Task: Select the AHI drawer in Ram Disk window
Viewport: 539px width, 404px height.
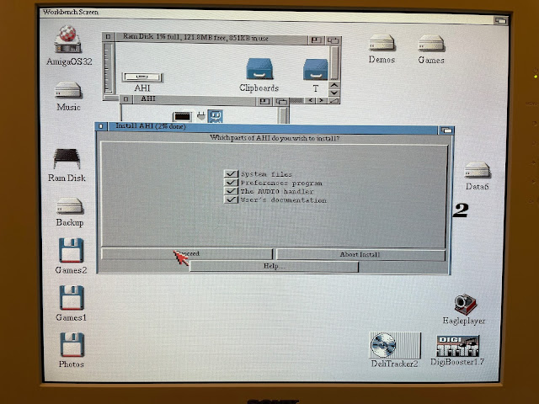Action: pos(142,77)
